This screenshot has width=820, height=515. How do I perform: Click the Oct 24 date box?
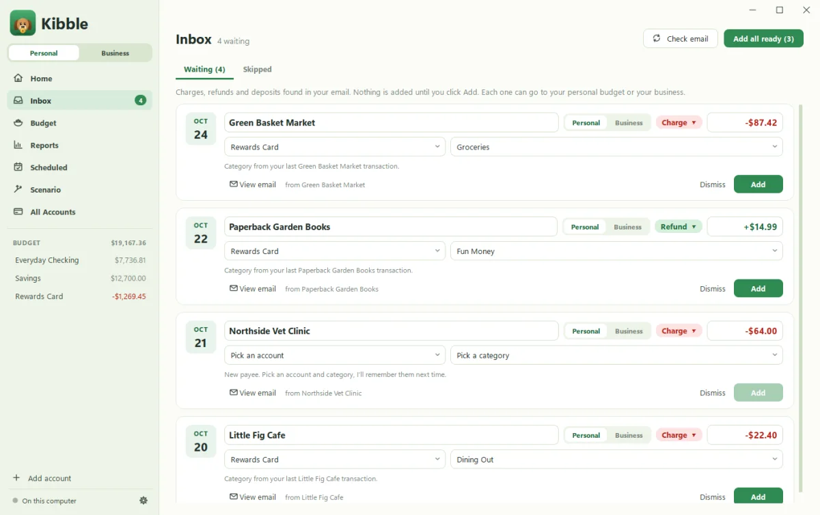200,129
